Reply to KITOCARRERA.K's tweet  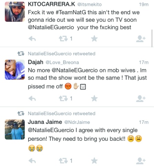[x=32, y=39]
